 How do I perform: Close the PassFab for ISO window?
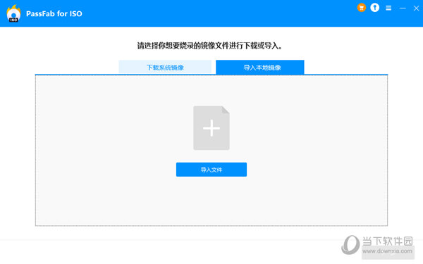(x=416, y=8)
